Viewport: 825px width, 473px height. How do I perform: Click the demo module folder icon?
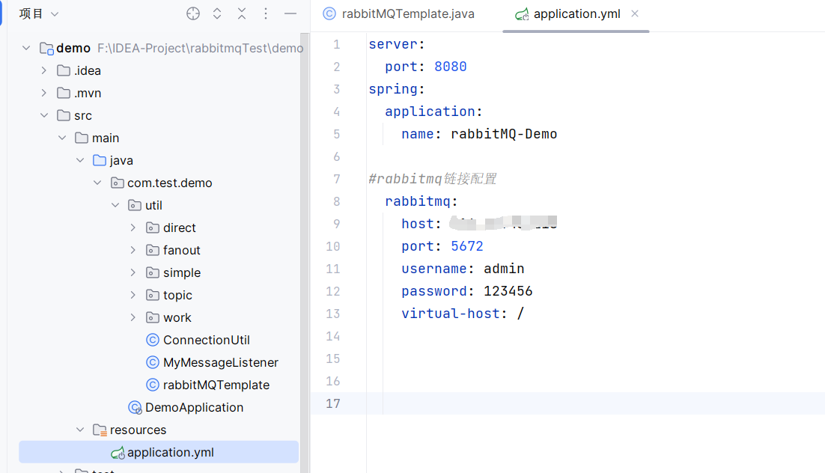tap(47, 49)
